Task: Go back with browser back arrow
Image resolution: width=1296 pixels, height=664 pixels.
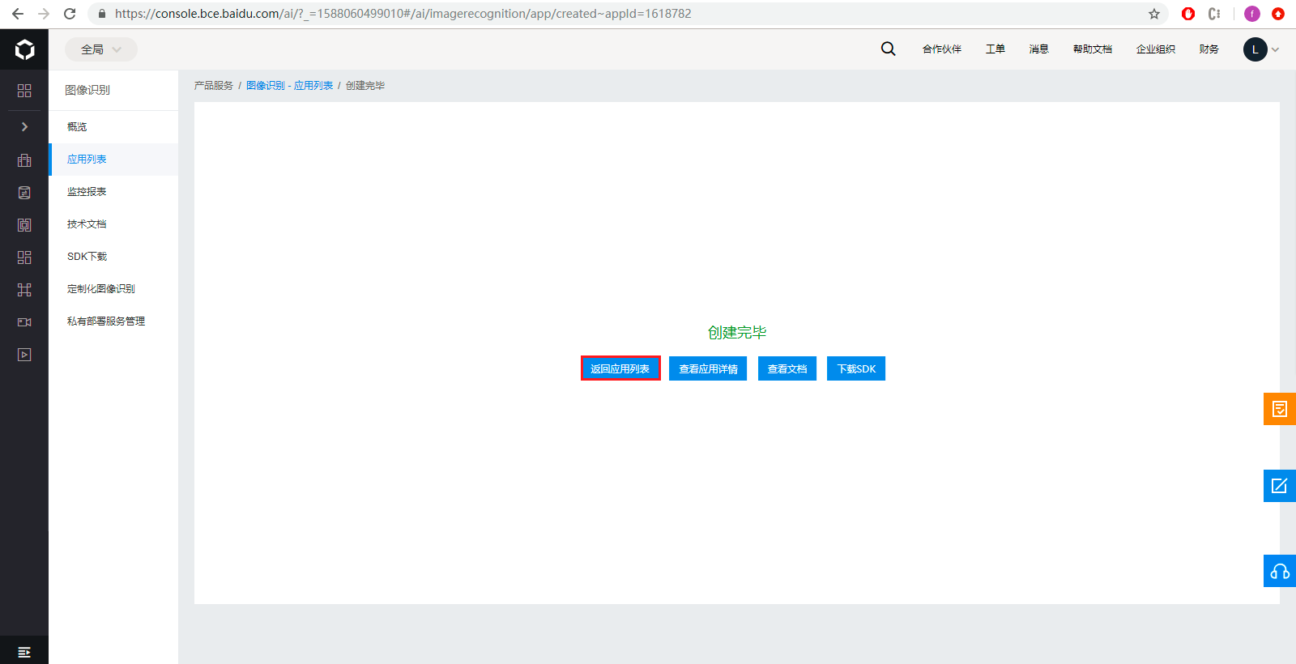Action: pyautogui.click(x=18, y=14)
